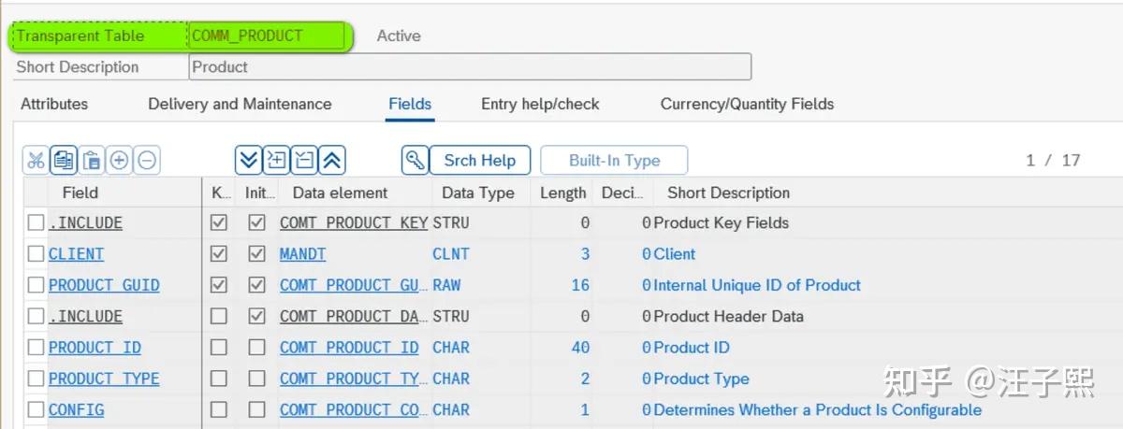1123x429 pixels.
Task: Click the Paste clipboard icon
Action: 92,161
